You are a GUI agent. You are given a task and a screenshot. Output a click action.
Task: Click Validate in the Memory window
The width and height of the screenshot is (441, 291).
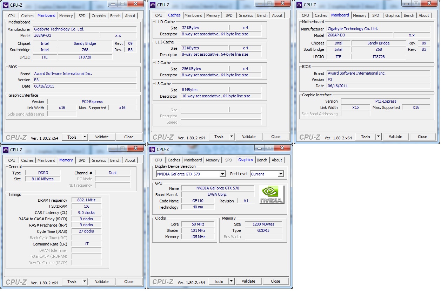point(102,282)
